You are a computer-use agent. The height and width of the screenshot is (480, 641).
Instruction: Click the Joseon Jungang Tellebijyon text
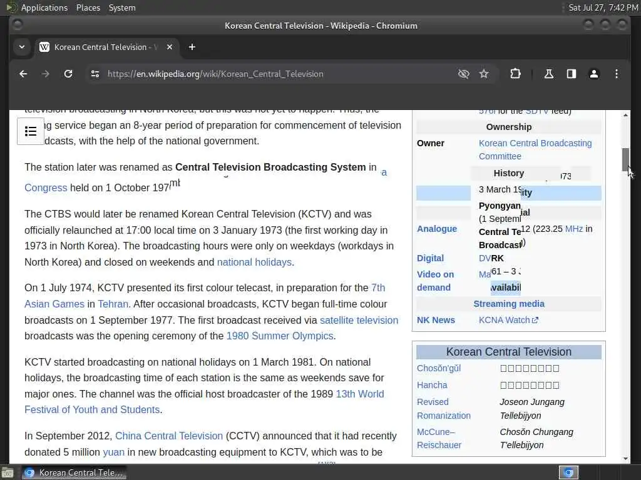(x=532, y=409)
